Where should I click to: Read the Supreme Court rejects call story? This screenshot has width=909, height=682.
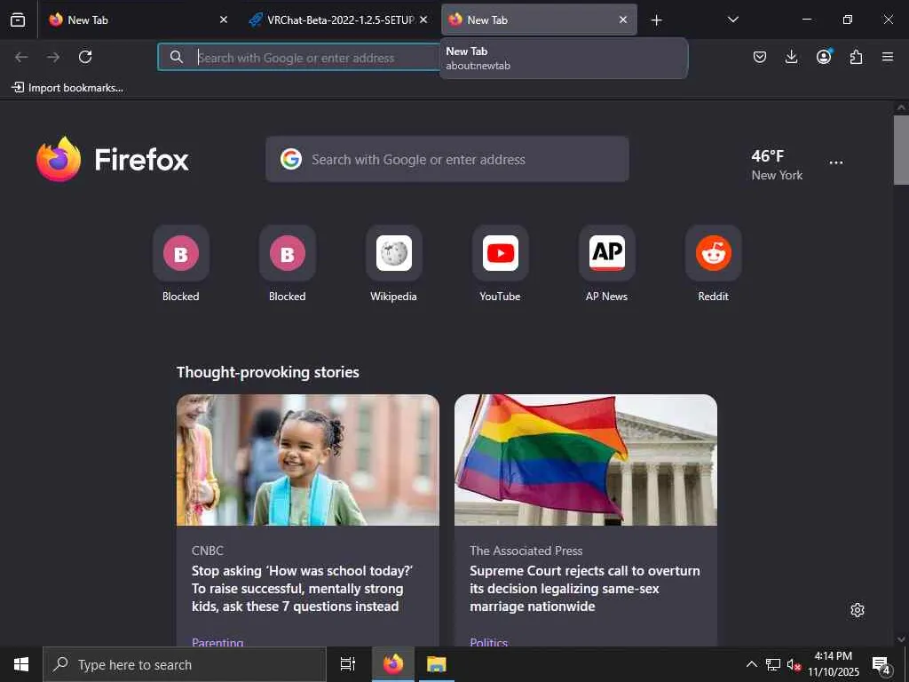coord(585,589)
